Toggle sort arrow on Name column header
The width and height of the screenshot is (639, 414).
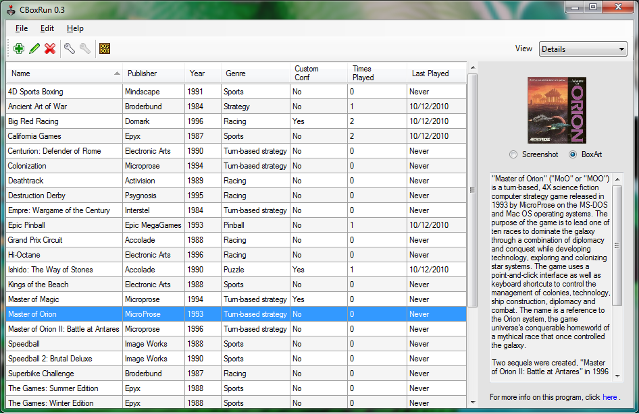coord(117,73)
